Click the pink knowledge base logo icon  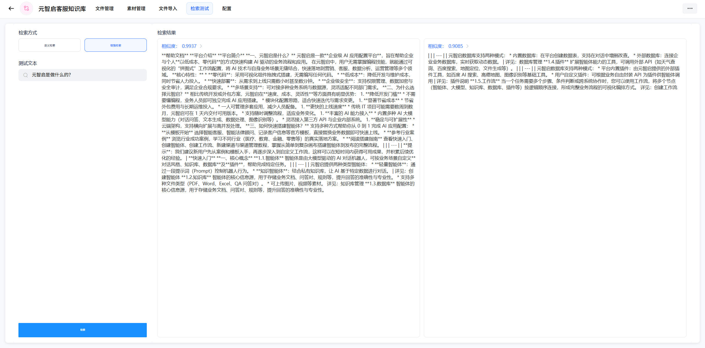tap(26, 9)
